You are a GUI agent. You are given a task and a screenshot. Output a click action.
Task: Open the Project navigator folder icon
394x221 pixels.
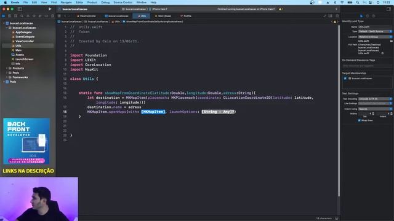pos(4,16)
